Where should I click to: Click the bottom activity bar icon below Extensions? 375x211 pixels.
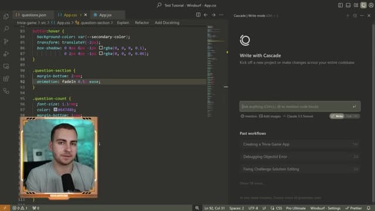pyautogui.click(x=6, y=91)
